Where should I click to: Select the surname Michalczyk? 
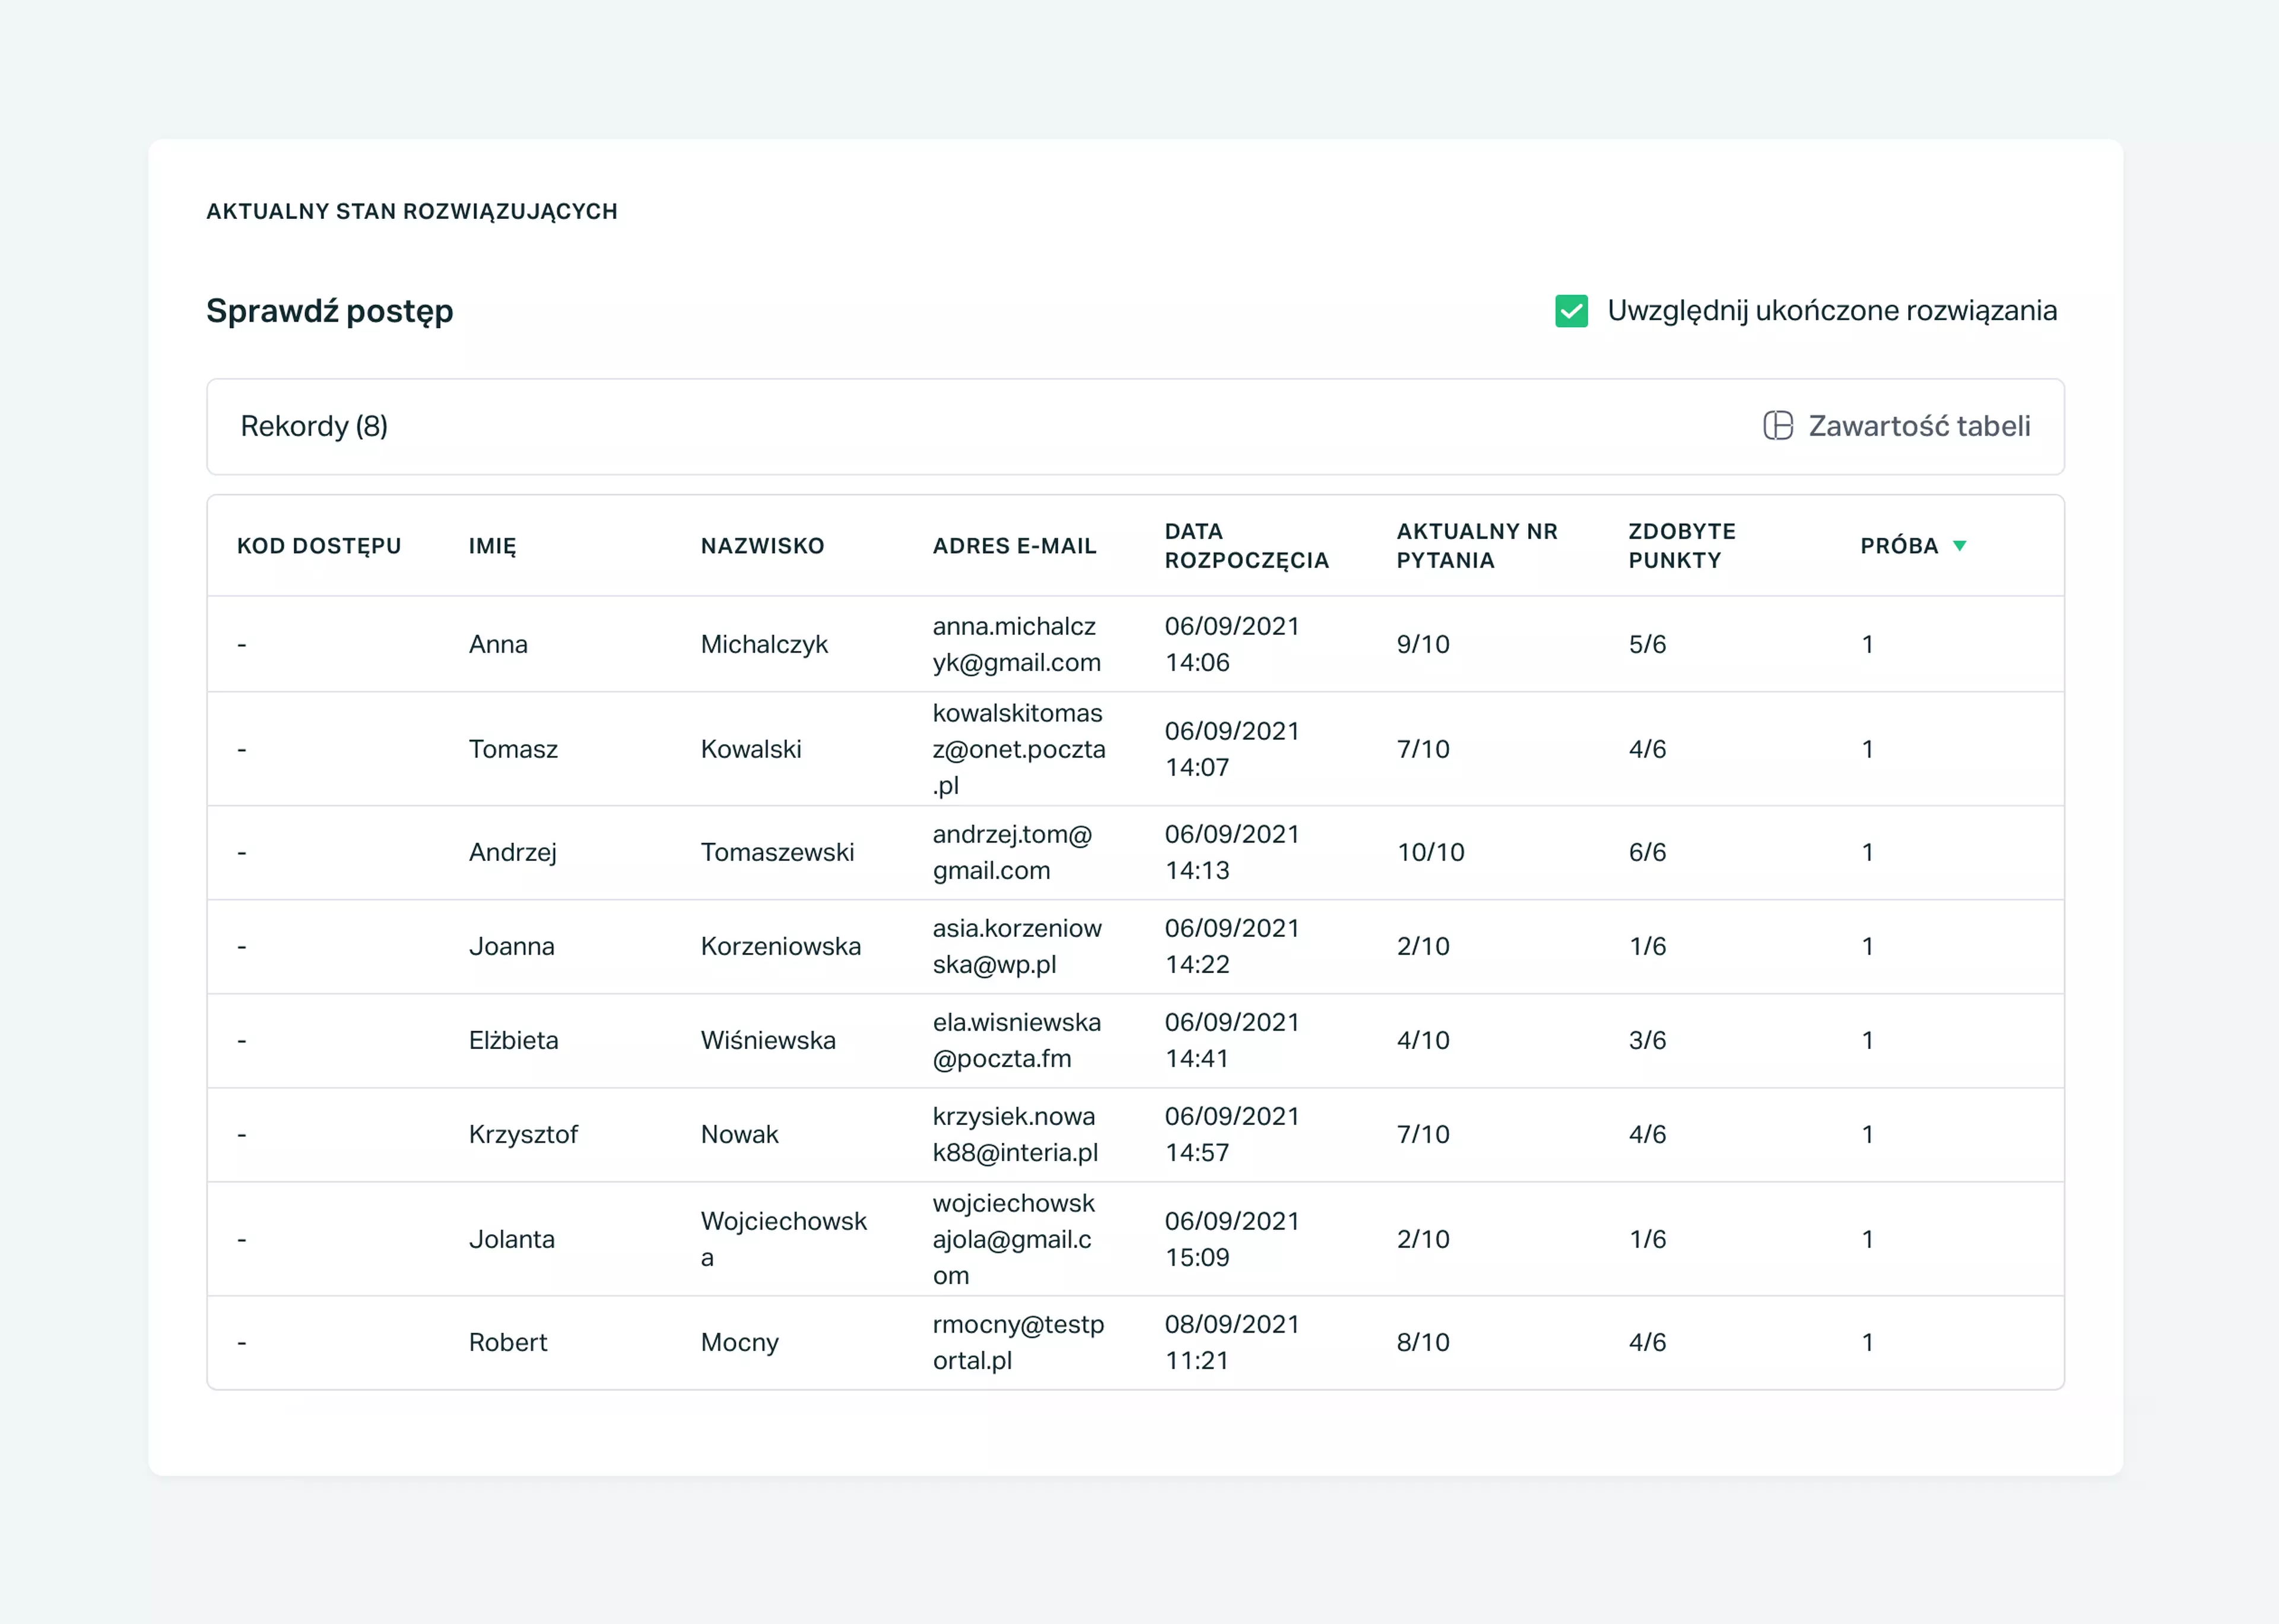tap(764, 644)
